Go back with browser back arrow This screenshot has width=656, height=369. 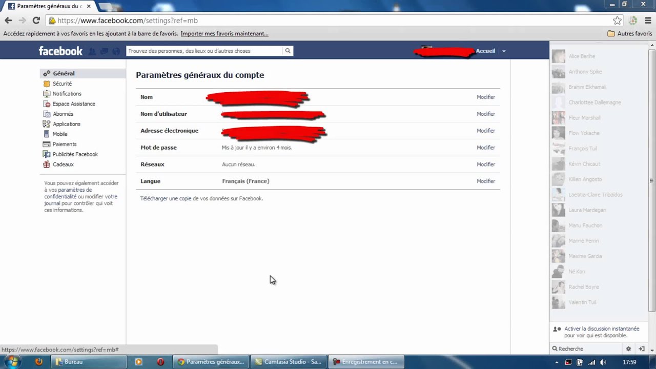(x=8, y=20)
